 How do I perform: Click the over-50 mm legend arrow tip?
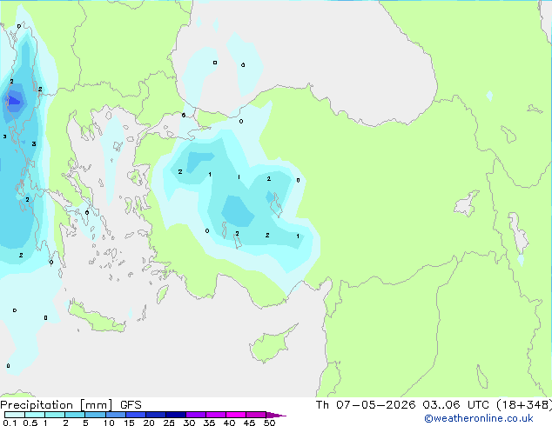pyautogui.click(x=276, y=415)
